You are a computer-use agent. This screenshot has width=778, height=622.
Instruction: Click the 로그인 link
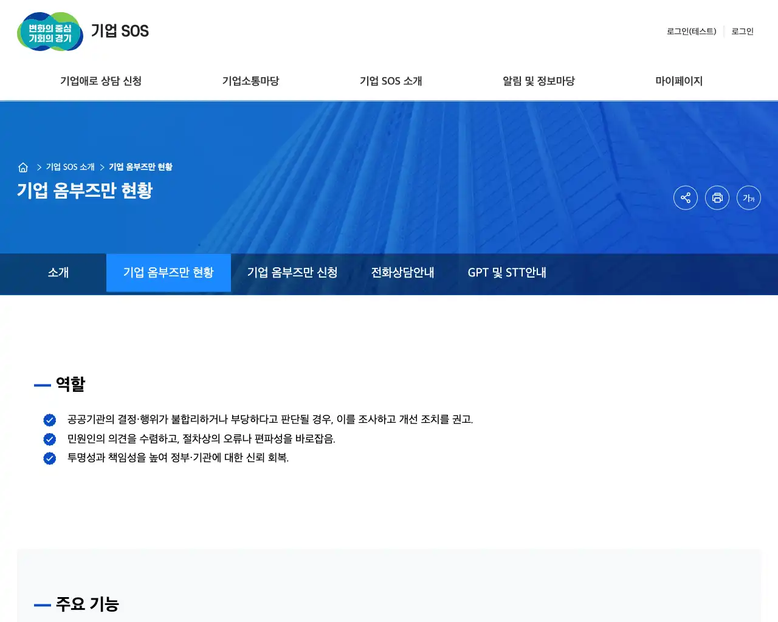pos(742,32)
